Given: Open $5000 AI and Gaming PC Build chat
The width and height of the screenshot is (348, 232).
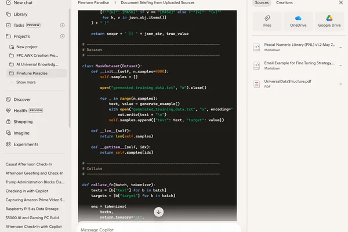Looking at the screenshot, I should click(32, 217).
